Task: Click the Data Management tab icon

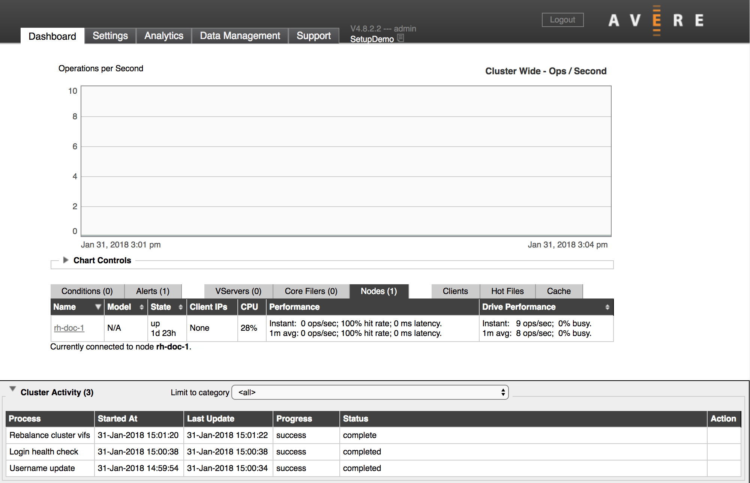Action: click(x=239, y=36)
